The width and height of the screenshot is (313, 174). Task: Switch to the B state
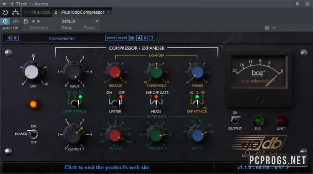[x=145, y=38]
